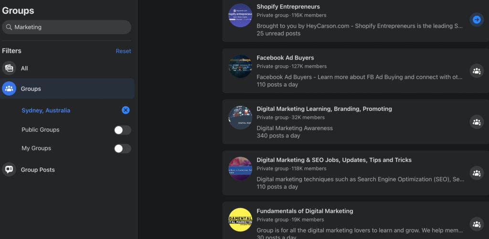Join Digital Marketing Learning, Branding, Promoting group
The width and height of the screenshot is (489, 239).
pyautogui.click(x=477, y=122)
